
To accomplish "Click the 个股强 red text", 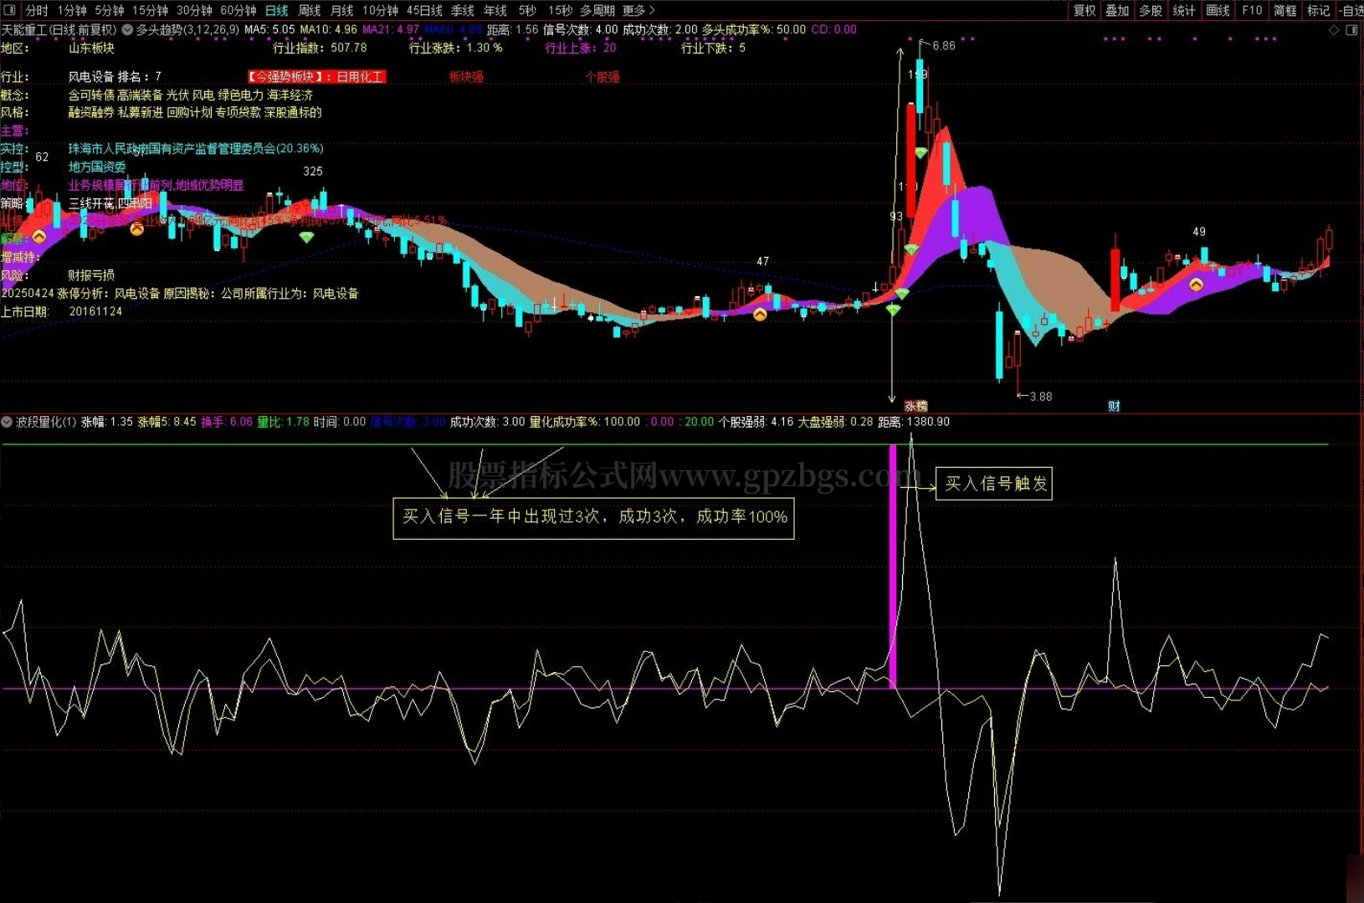I will point(603,76).
